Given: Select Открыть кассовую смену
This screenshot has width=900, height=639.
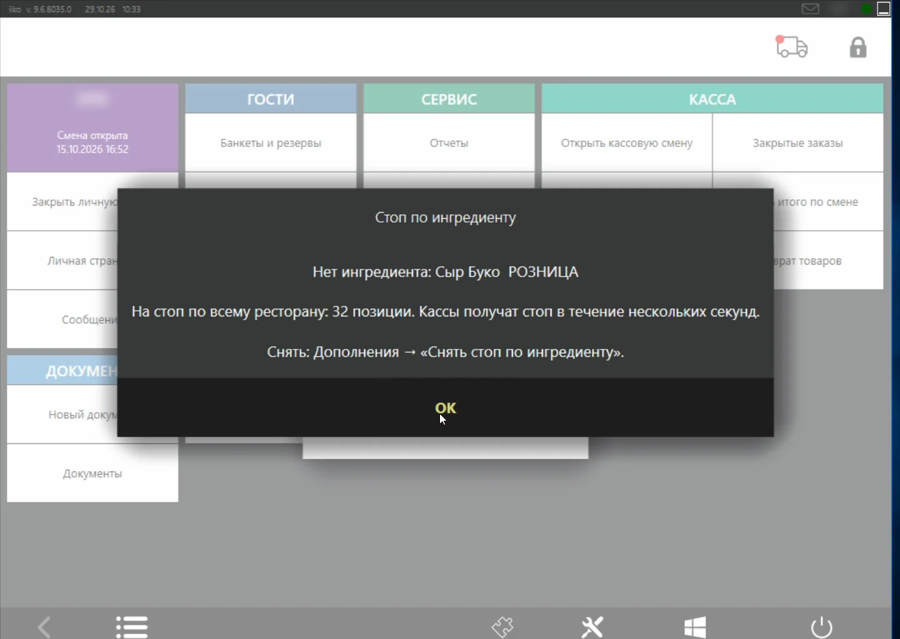Looking at the screenshot, I should click(627, 143).
